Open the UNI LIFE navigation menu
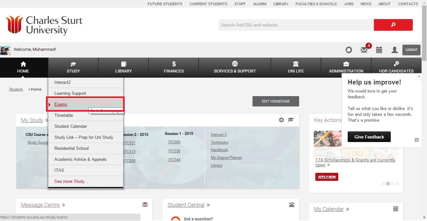The width and height of the screenshot is (427, 221). point(296,68)
